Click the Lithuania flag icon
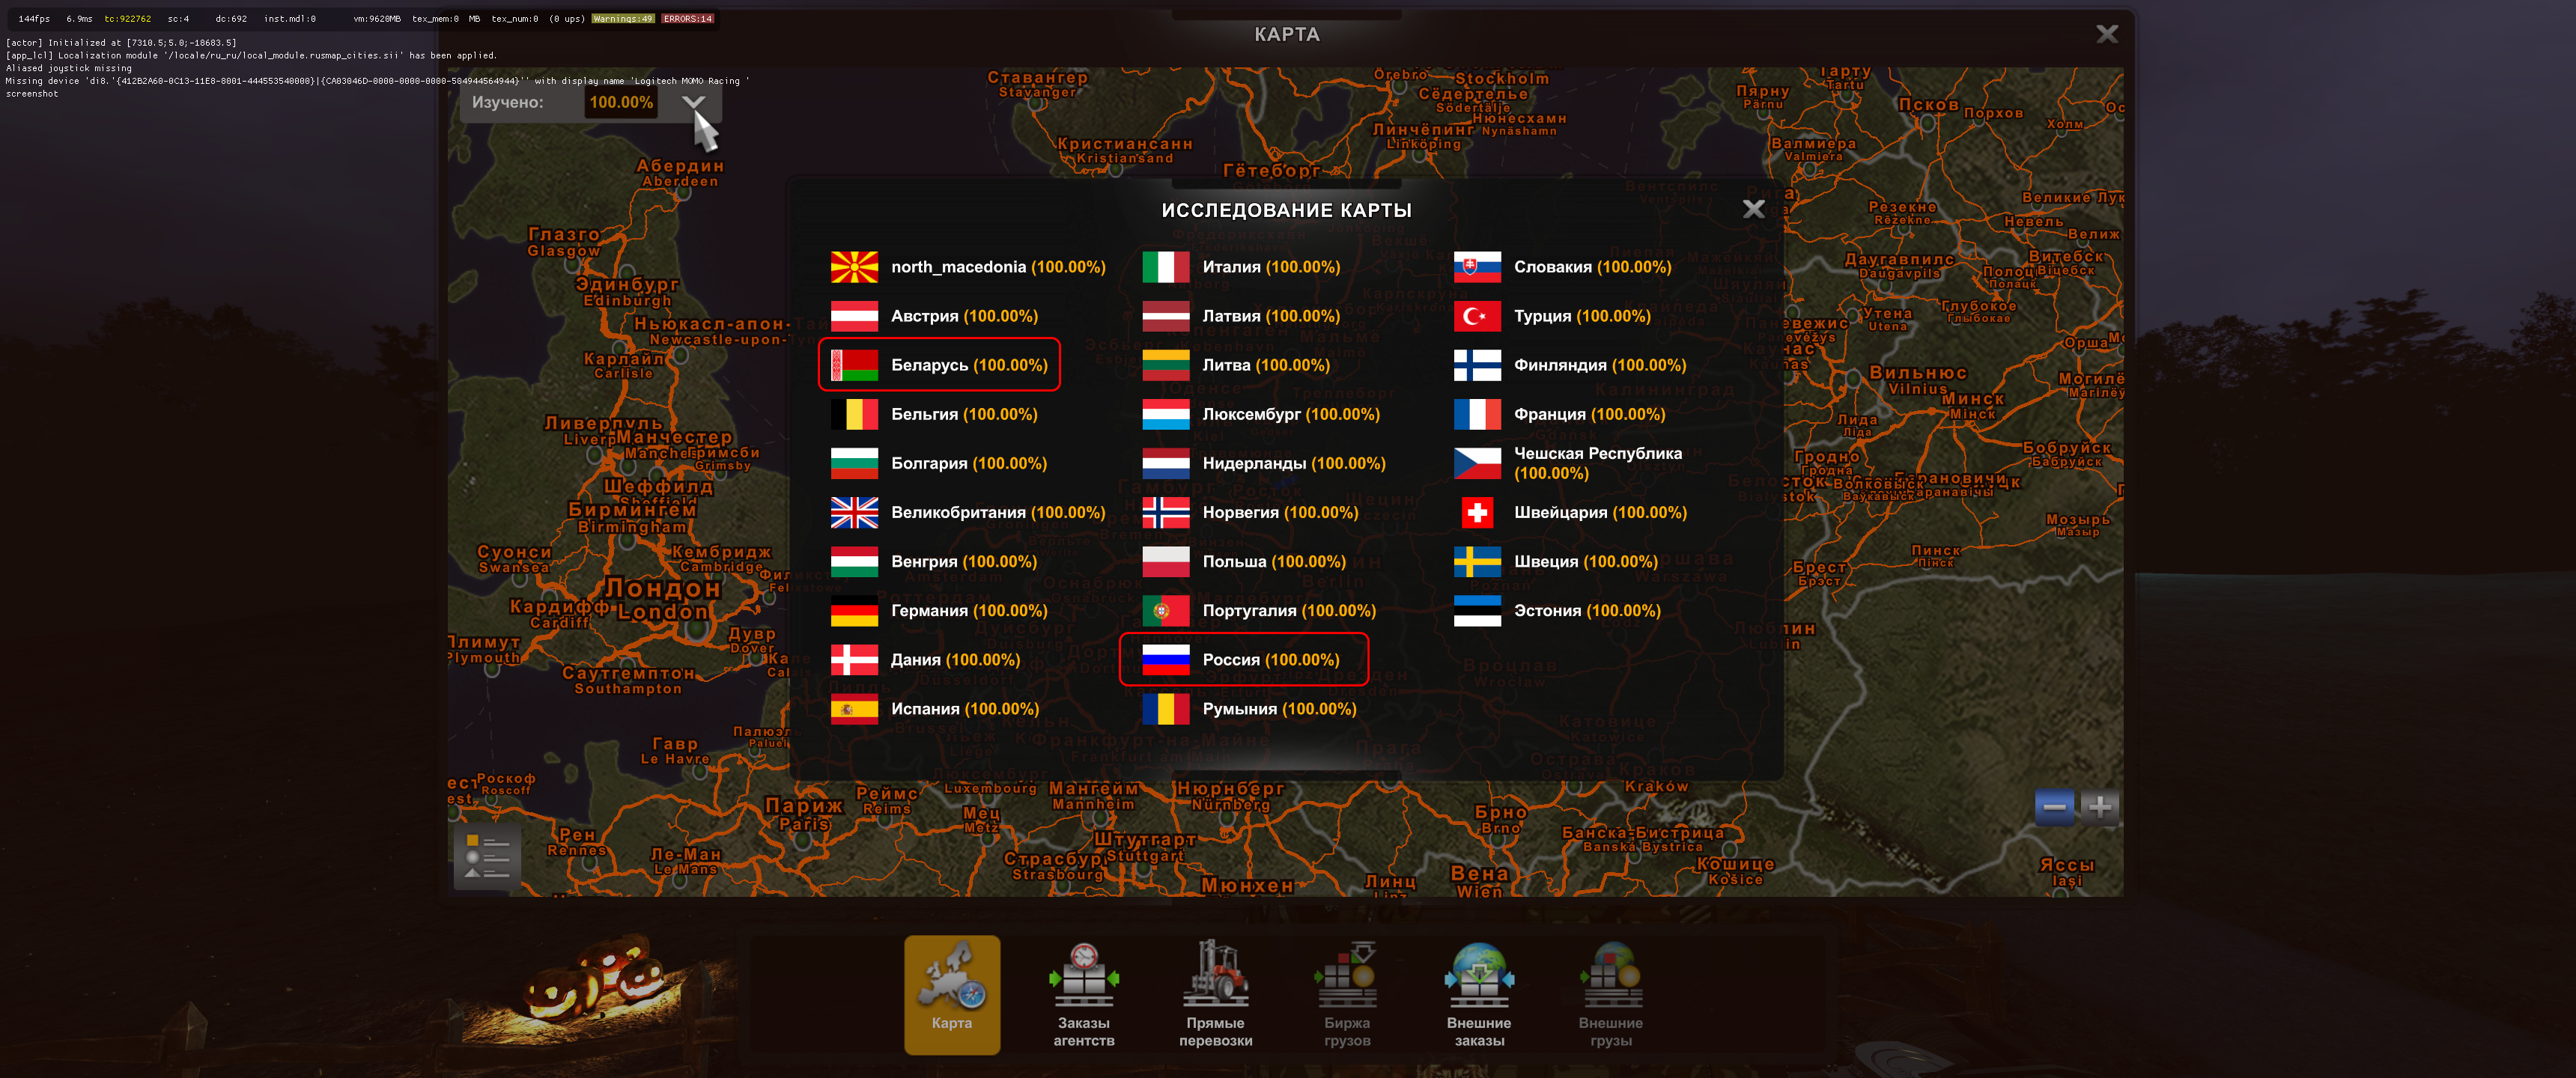The width and height of the screenshot is (2576, 1078). 1166,365
